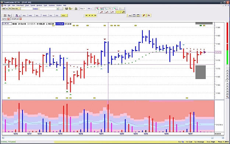Open the Scanners menu
Screen dimensions: 230x144
pos(52,5)
